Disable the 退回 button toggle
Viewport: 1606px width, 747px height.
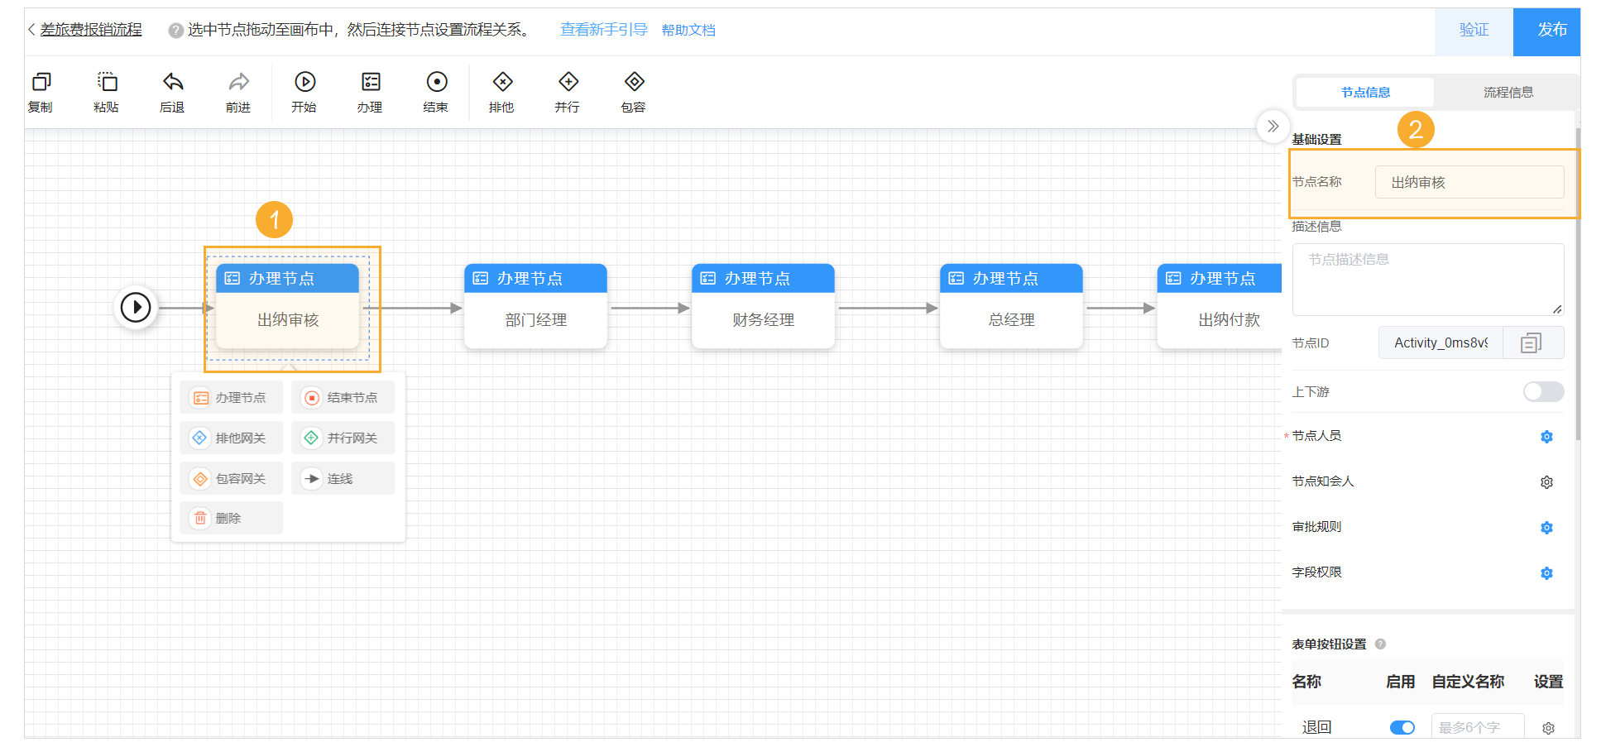tap(1402, 727)
